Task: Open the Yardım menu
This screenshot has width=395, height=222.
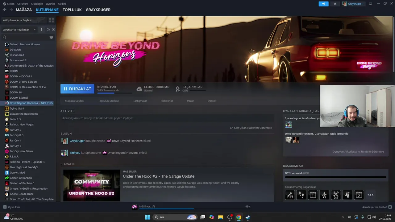Action: pyautogui.click(x=62, y=4)
